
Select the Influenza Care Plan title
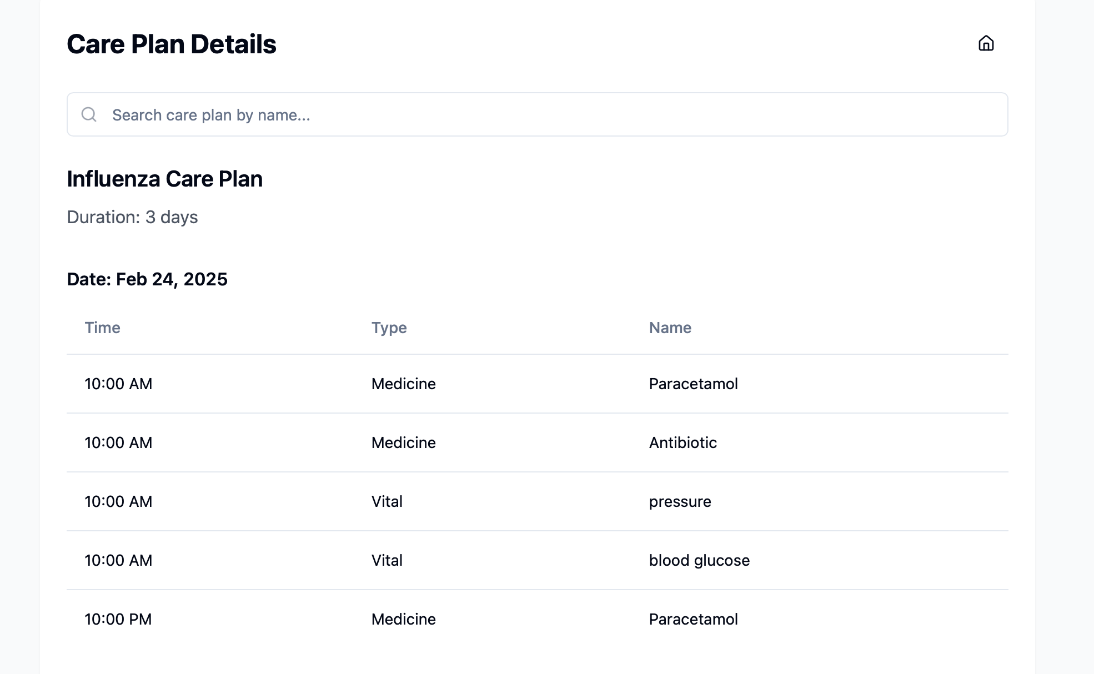[x=165, y=179]
